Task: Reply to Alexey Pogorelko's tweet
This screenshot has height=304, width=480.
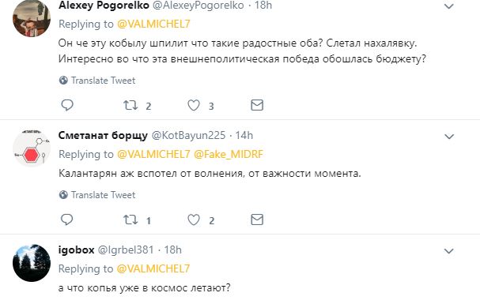Action: pos(67,105)
